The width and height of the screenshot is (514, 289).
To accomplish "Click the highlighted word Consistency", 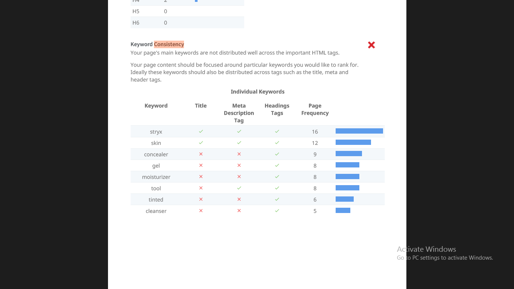I will pos(169,44).
